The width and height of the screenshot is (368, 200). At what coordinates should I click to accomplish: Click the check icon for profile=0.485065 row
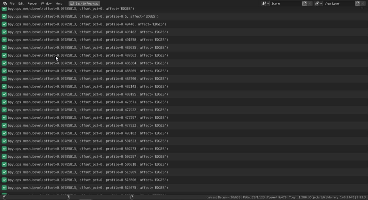pos(4,71)
